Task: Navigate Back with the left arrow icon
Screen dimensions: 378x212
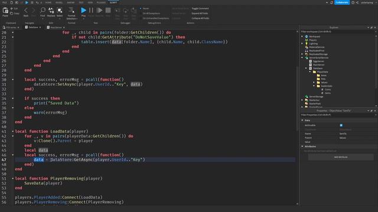Action: point(26,11)
